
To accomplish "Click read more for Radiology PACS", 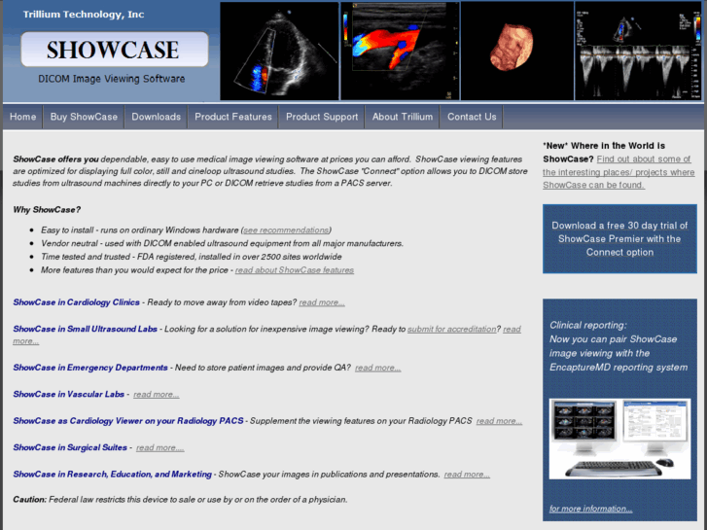I will [x=499, y=421].
